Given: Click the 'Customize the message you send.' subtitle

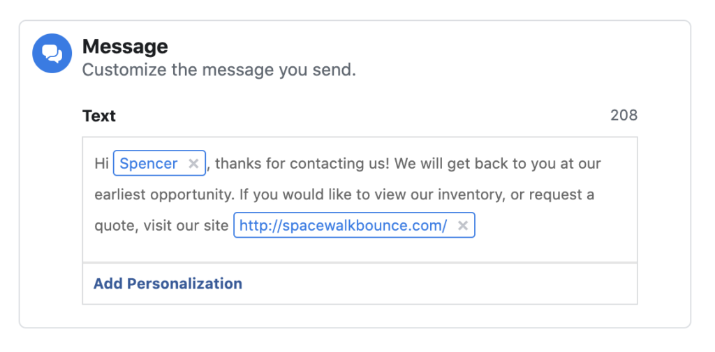Looking at the screenshot, I should [x=219, y=70].
